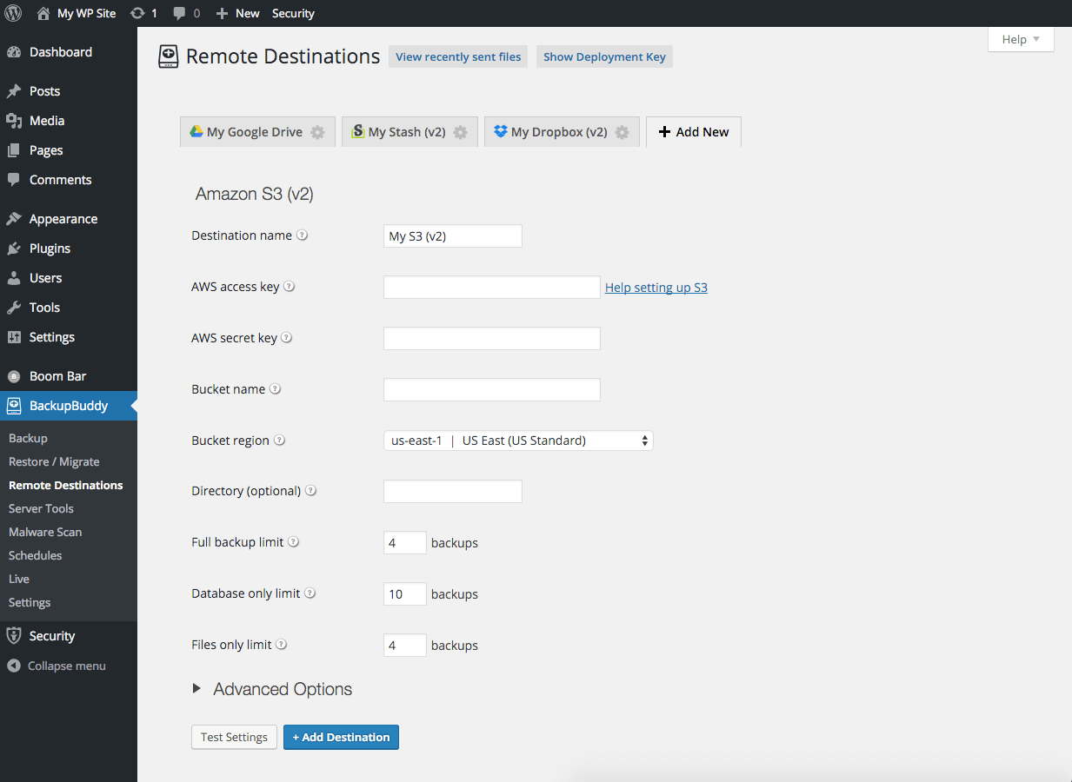Click the + Add Destination button
This screenshot has width=1072, height=782.
point(341,737)
